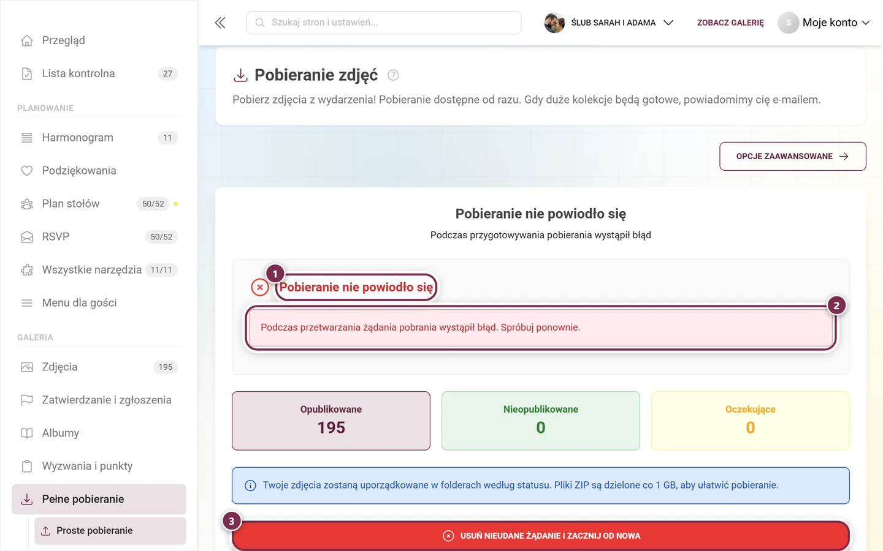This screenshot has width=883, height=551.
Task: Click the Zobacz galerię link
Action: pyautogui.click(x=730, y=23)
